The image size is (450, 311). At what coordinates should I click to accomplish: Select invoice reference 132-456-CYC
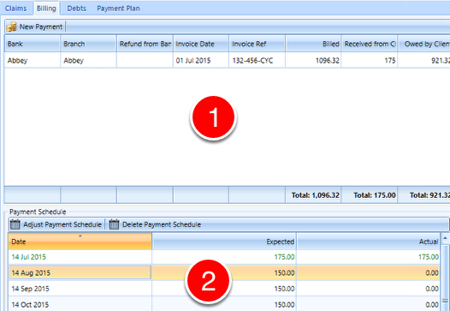click(258, 60)
